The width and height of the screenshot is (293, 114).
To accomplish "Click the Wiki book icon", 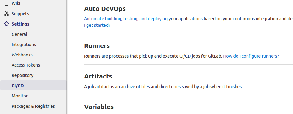I will tap(7, 3).
